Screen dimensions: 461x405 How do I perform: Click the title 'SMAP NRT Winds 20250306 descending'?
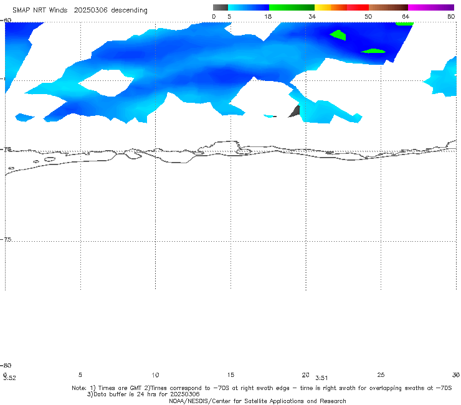80,11
